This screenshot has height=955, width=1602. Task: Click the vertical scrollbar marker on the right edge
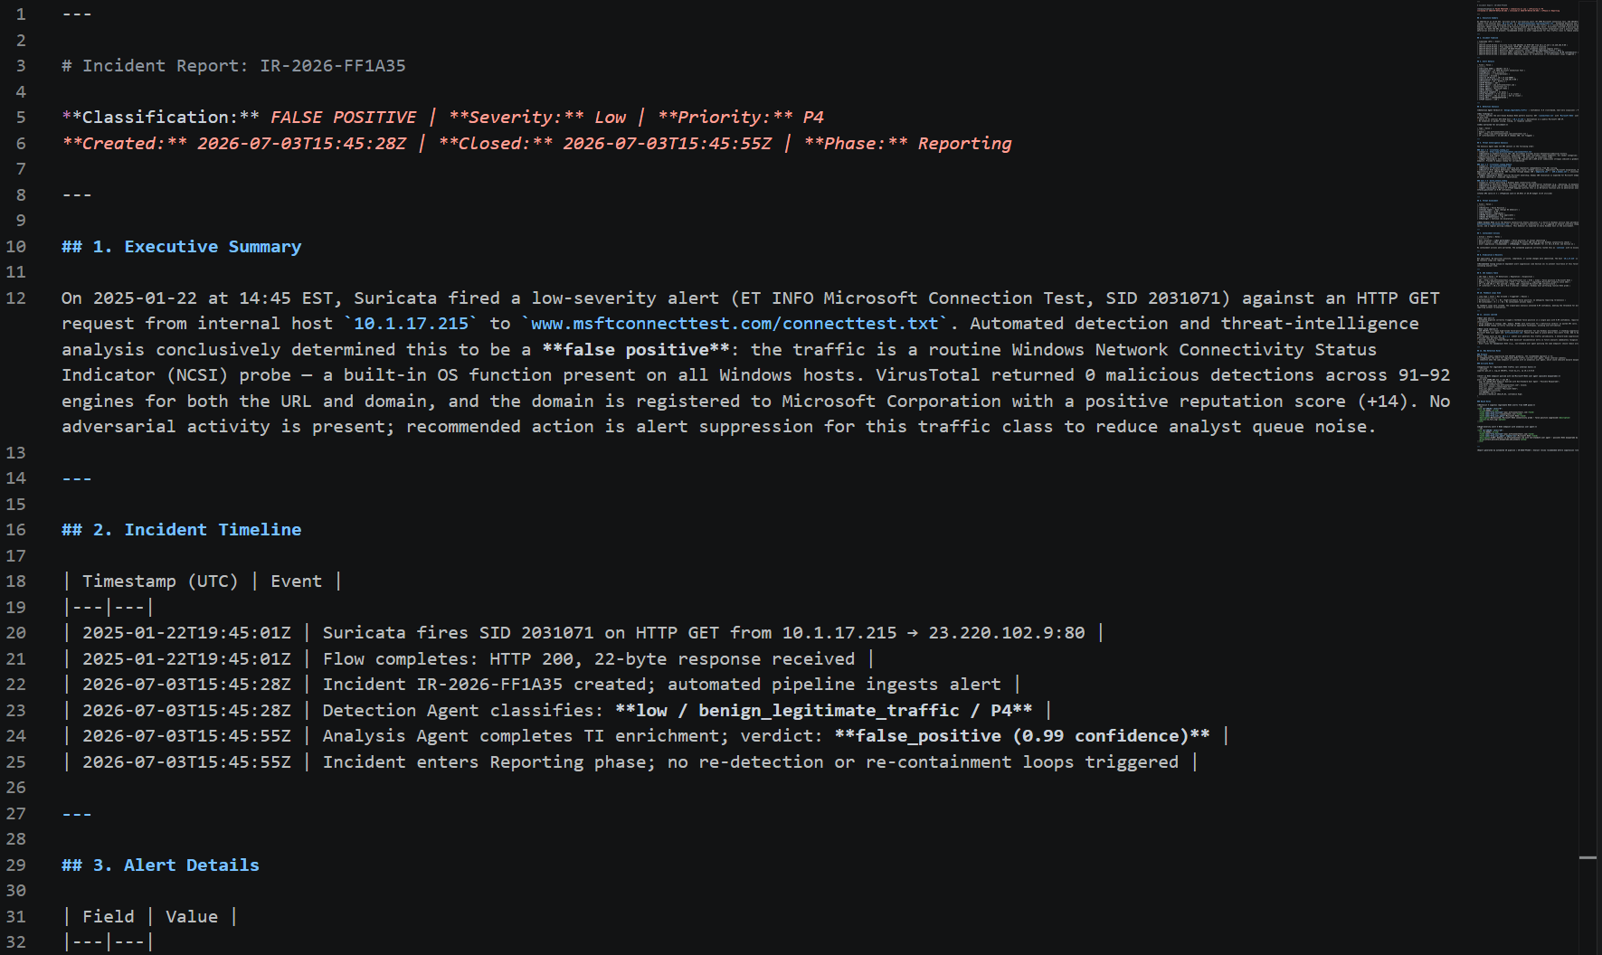click(1588, 856)
